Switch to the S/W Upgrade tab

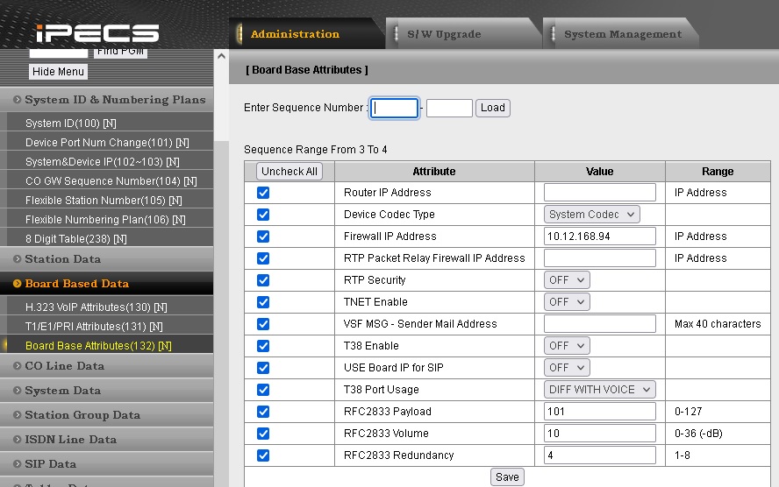[444, 34]
